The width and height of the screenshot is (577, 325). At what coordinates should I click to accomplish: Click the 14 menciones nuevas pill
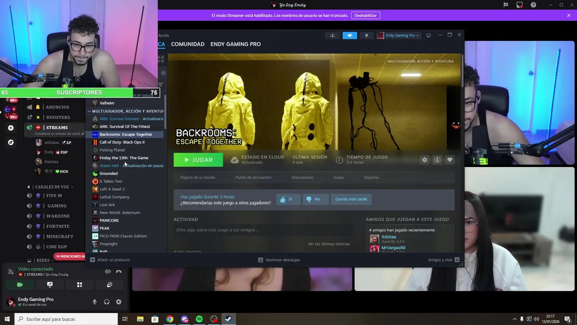tap(69, 256)
